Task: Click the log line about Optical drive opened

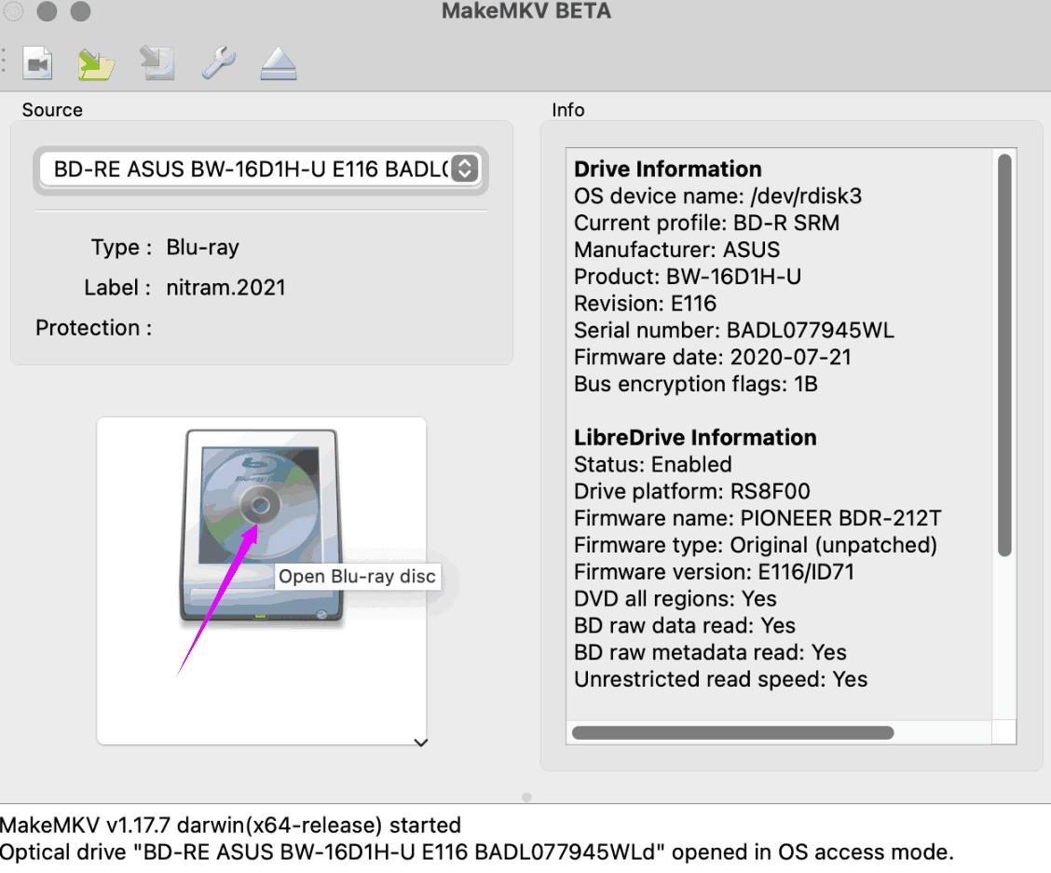Action: [x=476, y=852]
